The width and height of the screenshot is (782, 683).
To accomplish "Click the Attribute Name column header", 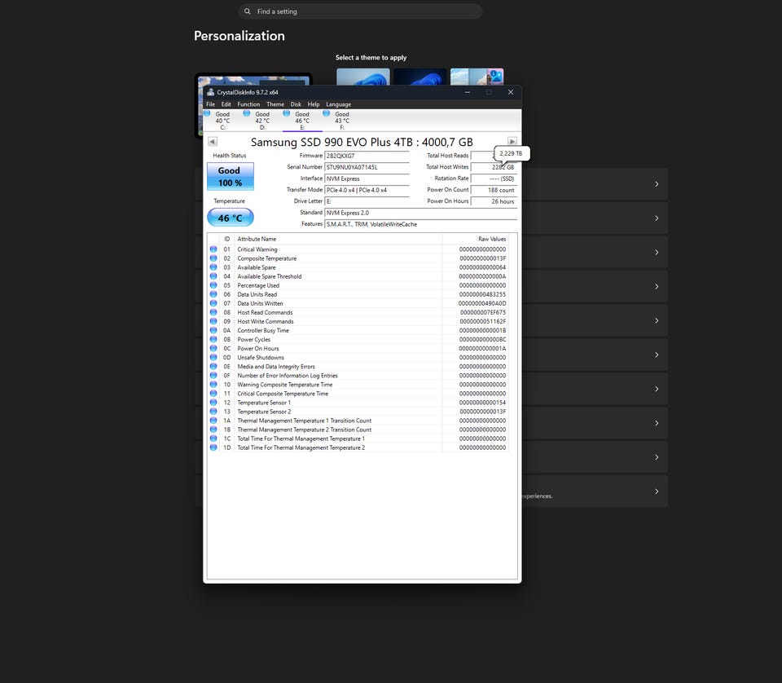I will click(x=338, y=239).
